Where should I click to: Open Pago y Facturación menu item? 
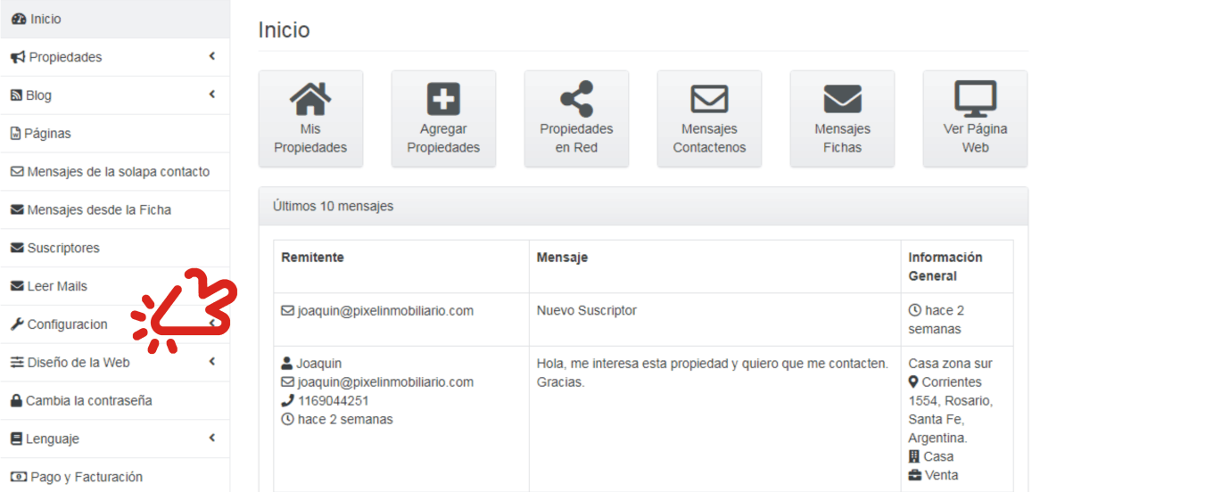click(x=86, y=477)
